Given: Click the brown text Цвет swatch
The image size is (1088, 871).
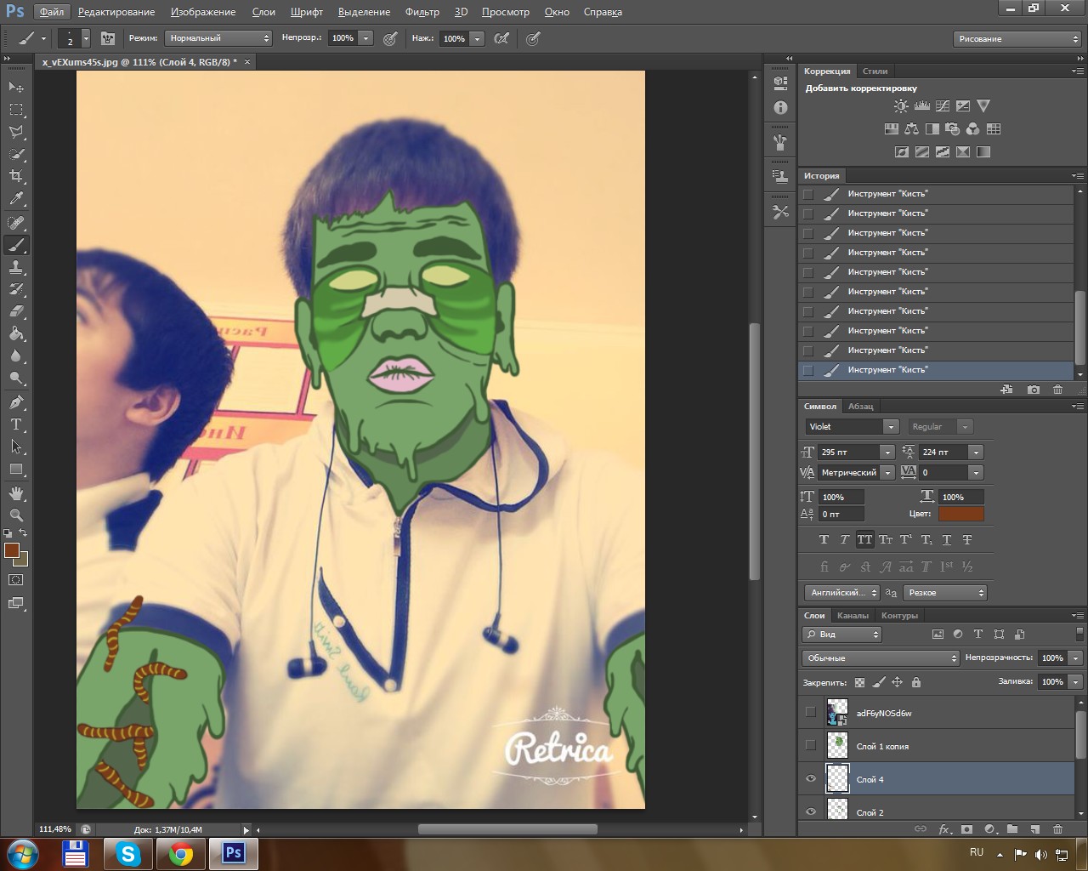Looking at the screenshot, I should pyautogui.click(x=960, y=514).
